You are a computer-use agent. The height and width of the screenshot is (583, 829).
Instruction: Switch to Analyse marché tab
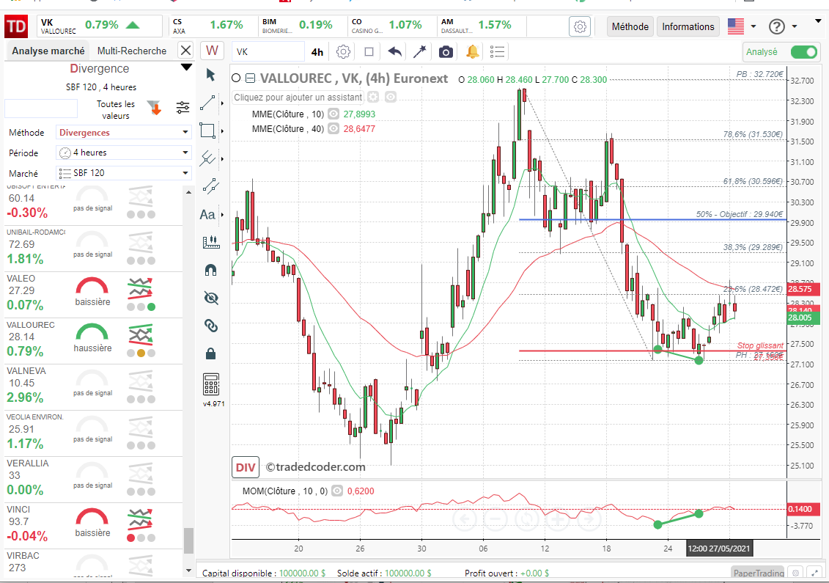48,51
